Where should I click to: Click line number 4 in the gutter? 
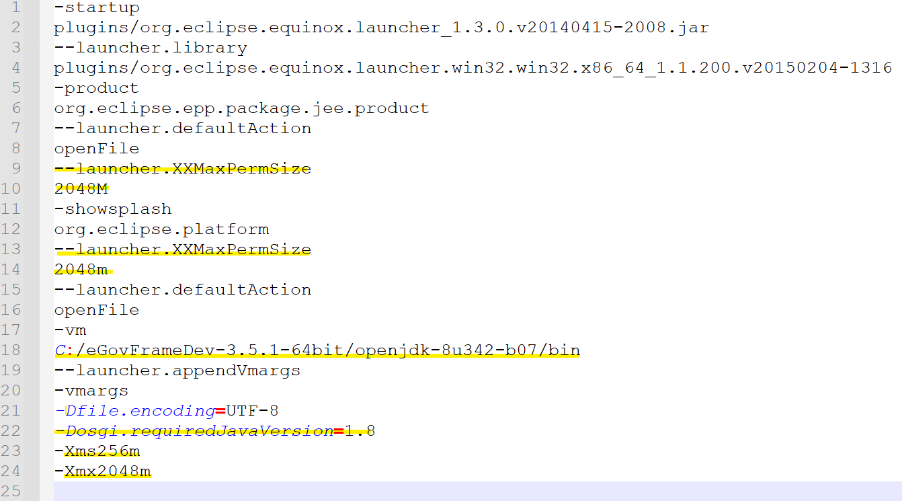[x=16, y=68]
